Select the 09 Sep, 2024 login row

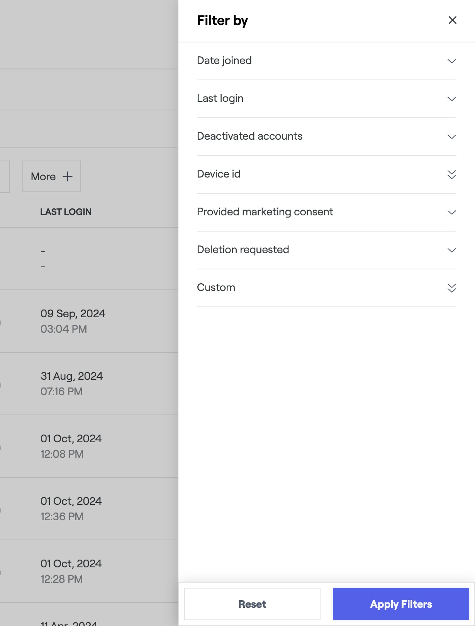click(73, 321)
